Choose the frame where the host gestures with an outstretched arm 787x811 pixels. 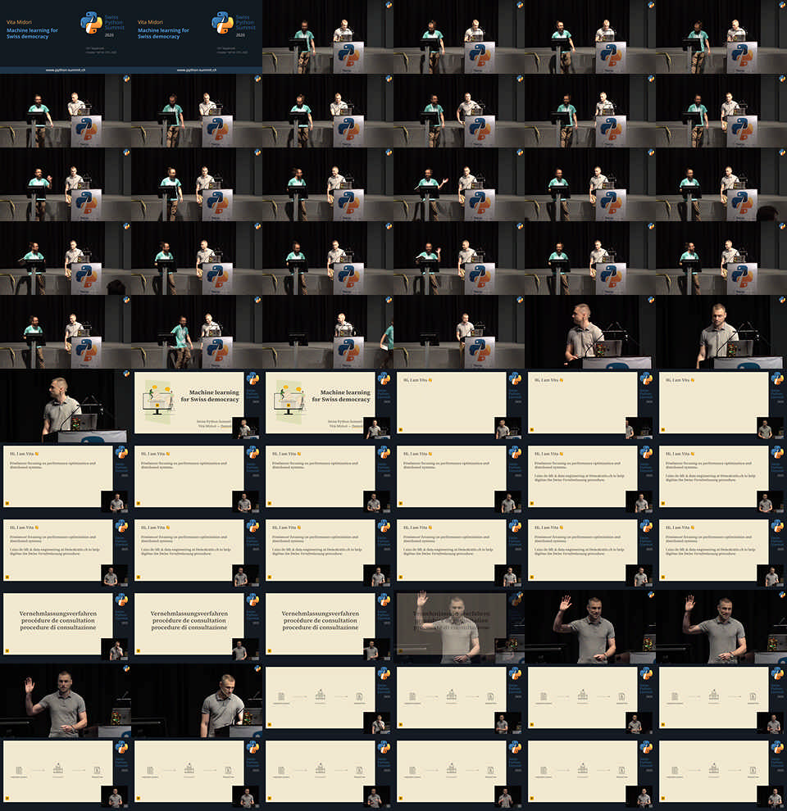(459, 184)
